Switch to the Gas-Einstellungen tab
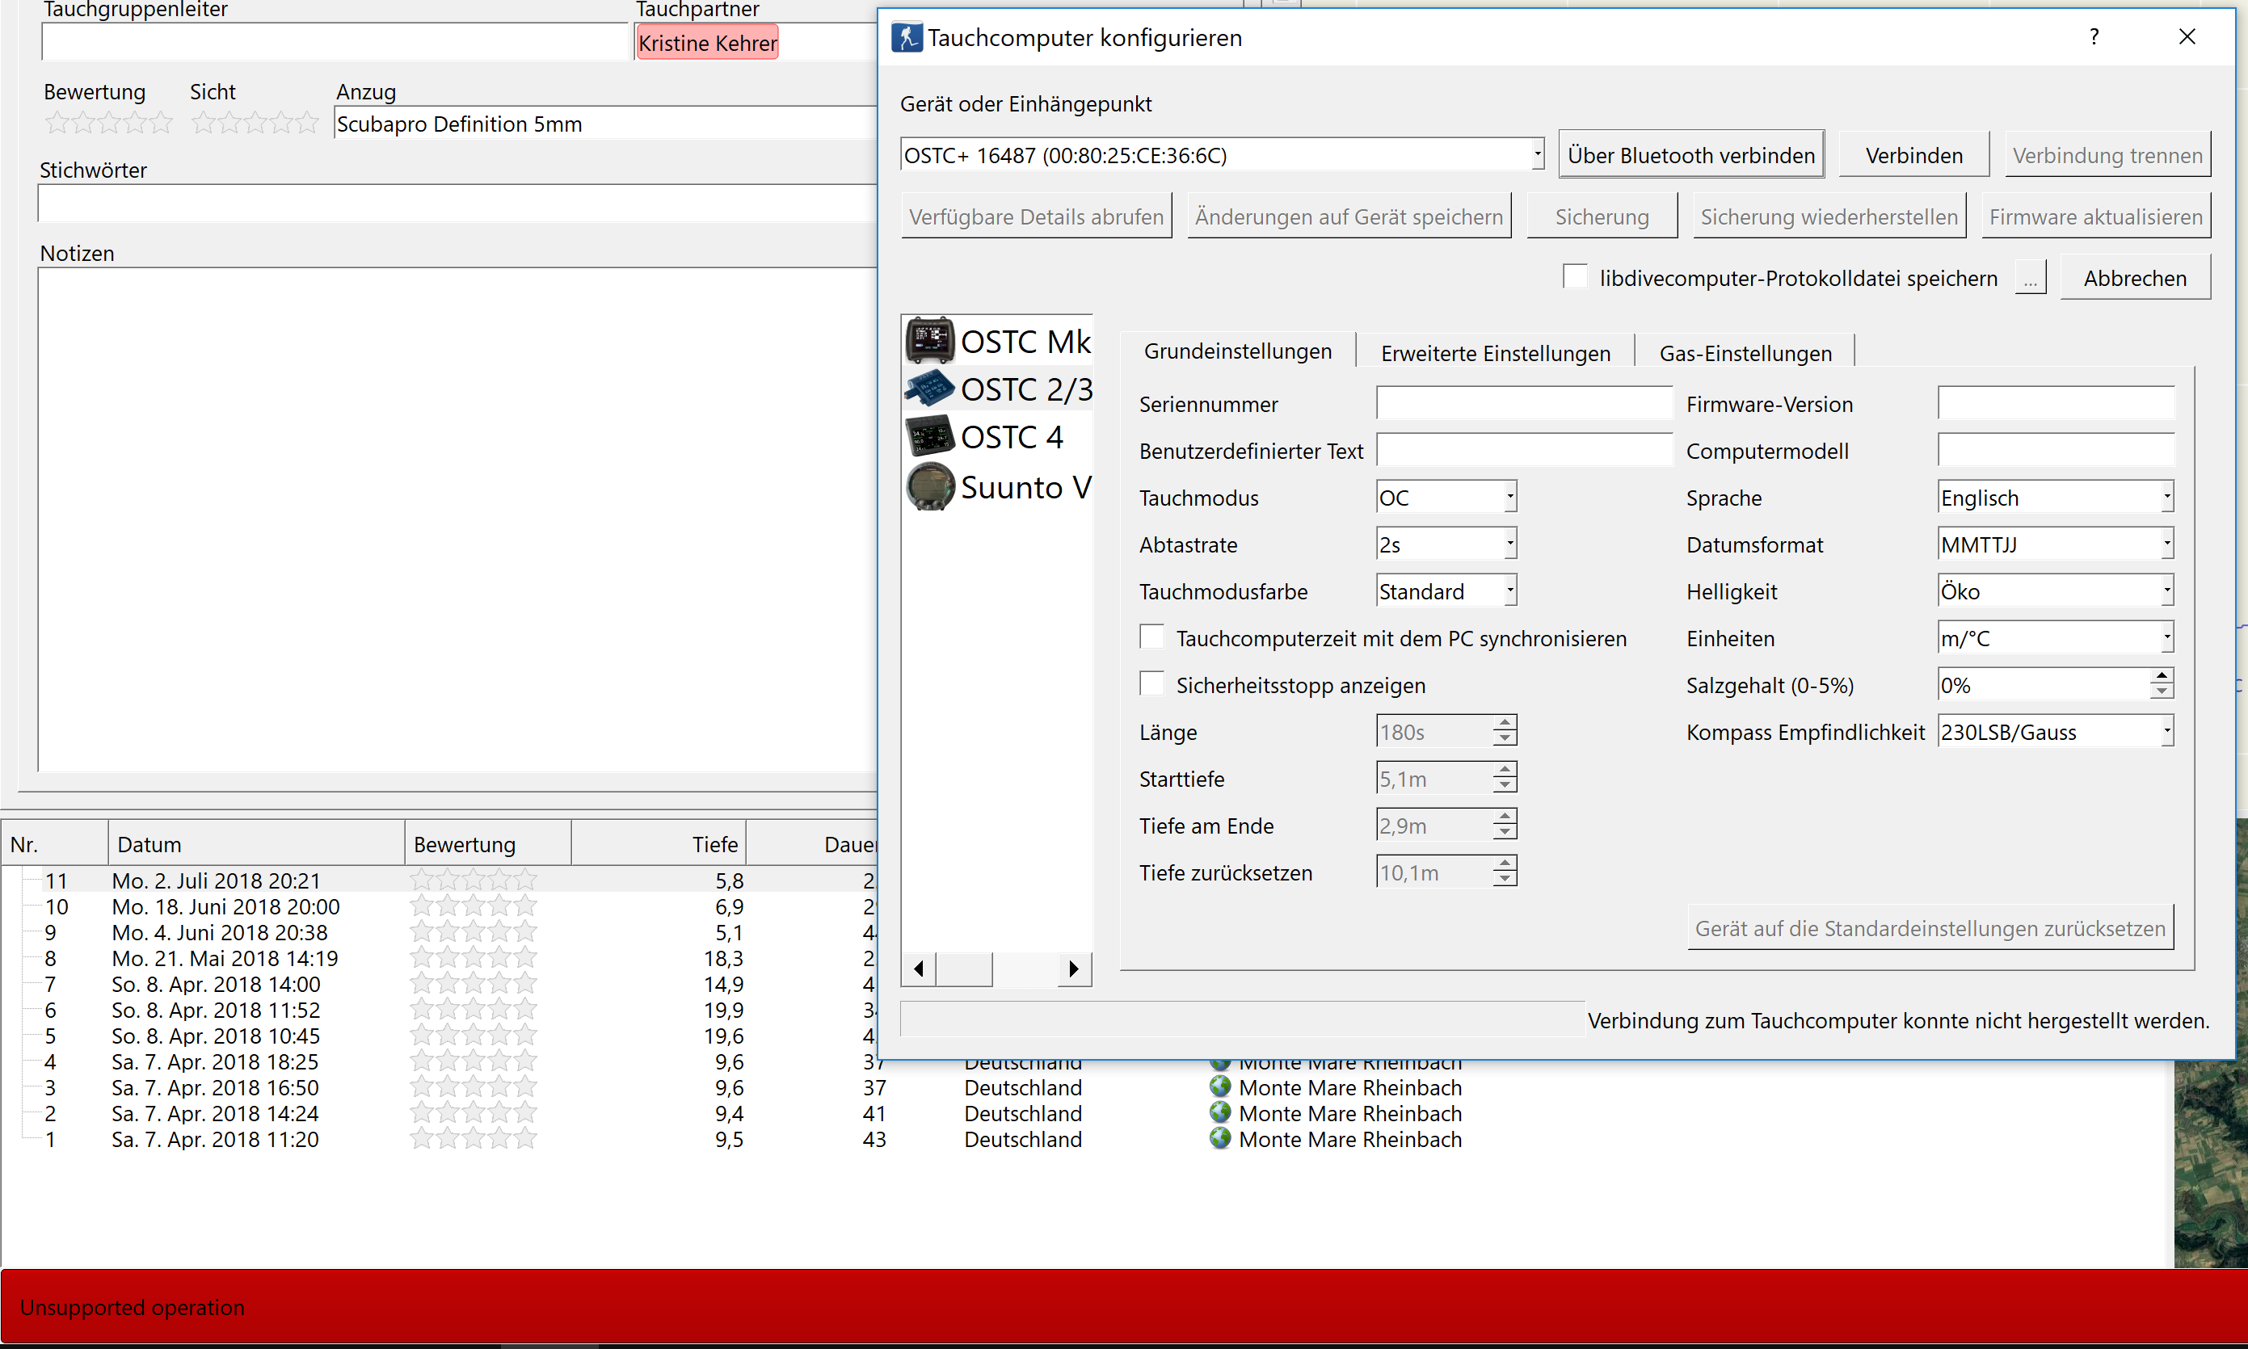 tap(1745, 352)
